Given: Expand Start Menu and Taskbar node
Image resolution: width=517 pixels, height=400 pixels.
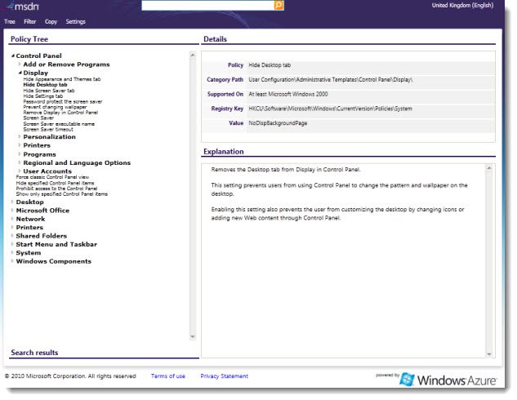Looking at the screenshot, I should [x=12, y=244].
